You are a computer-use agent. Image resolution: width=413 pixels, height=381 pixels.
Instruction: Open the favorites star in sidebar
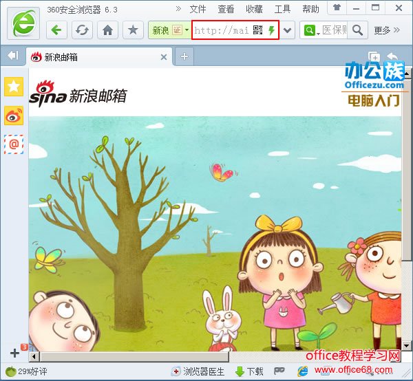tap(14, 87)
